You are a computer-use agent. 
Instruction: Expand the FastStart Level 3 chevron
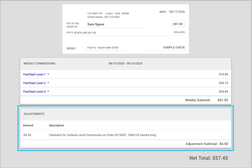pos(48,92)
